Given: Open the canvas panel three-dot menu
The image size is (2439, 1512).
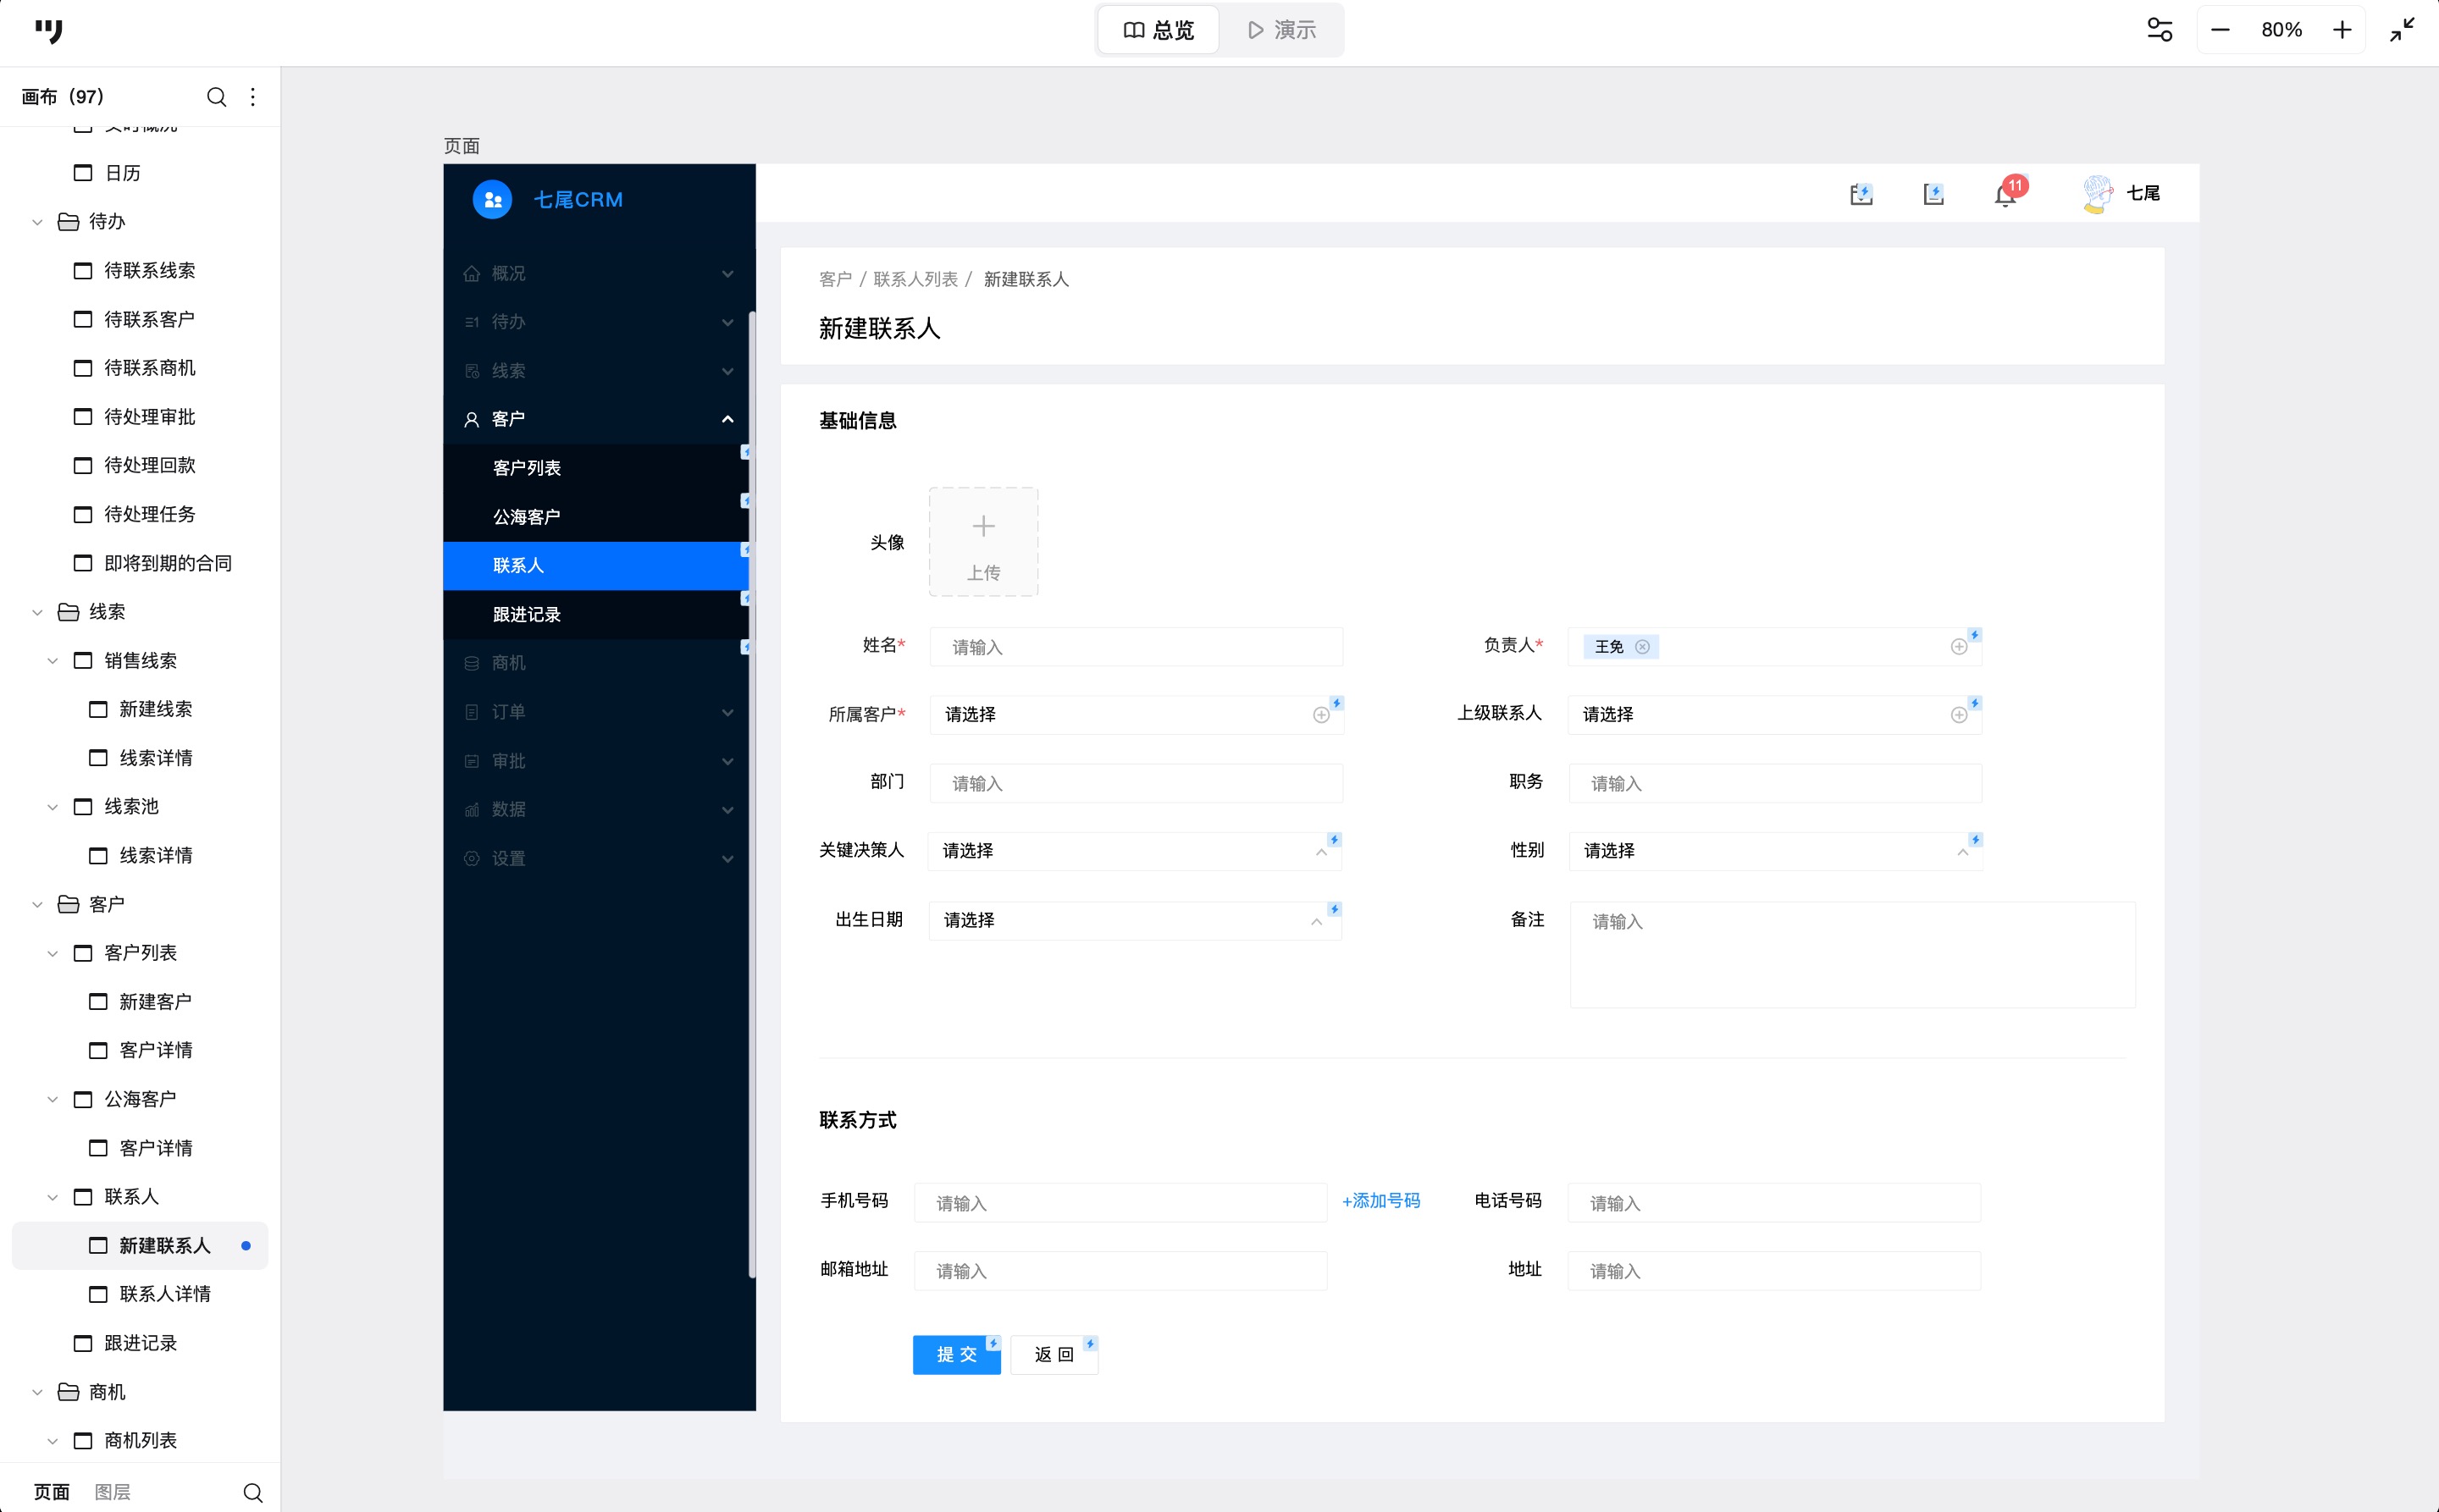Looking at the screenshot, I should 253,97.
